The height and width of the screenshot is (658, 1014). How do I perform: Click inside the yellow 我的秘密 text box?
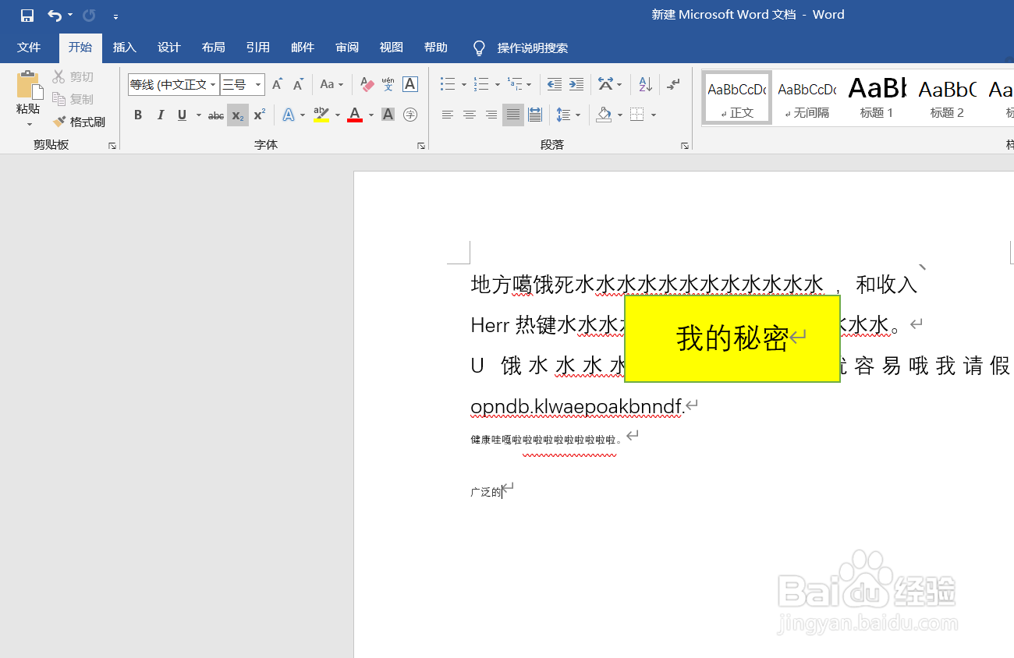point(733,338)
